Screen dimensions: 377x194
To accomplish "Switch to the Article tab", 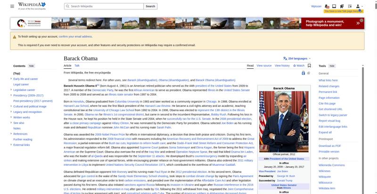I will tap(67, 65).
